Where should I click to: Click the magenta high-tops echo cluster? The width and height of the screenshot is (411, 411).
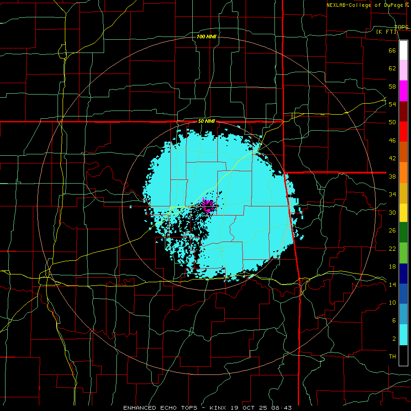[x=208, y=205]
